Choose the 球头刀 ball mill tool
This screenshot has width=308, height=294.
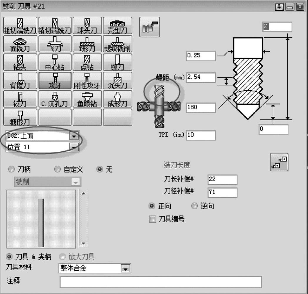(87, 26)
